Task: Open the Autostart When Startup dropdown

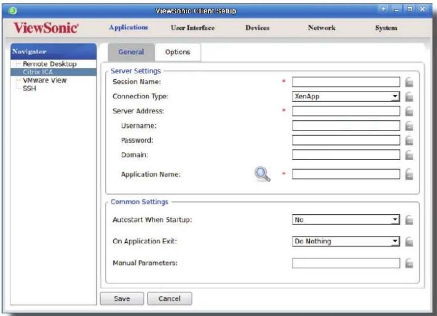Action: (346, 219)
